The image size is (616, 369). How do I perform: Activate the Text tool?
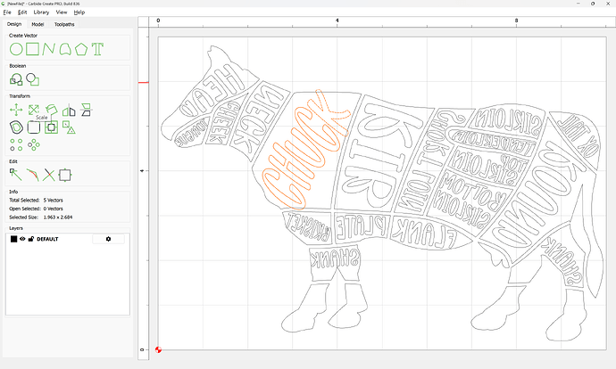tap(98, 48)
